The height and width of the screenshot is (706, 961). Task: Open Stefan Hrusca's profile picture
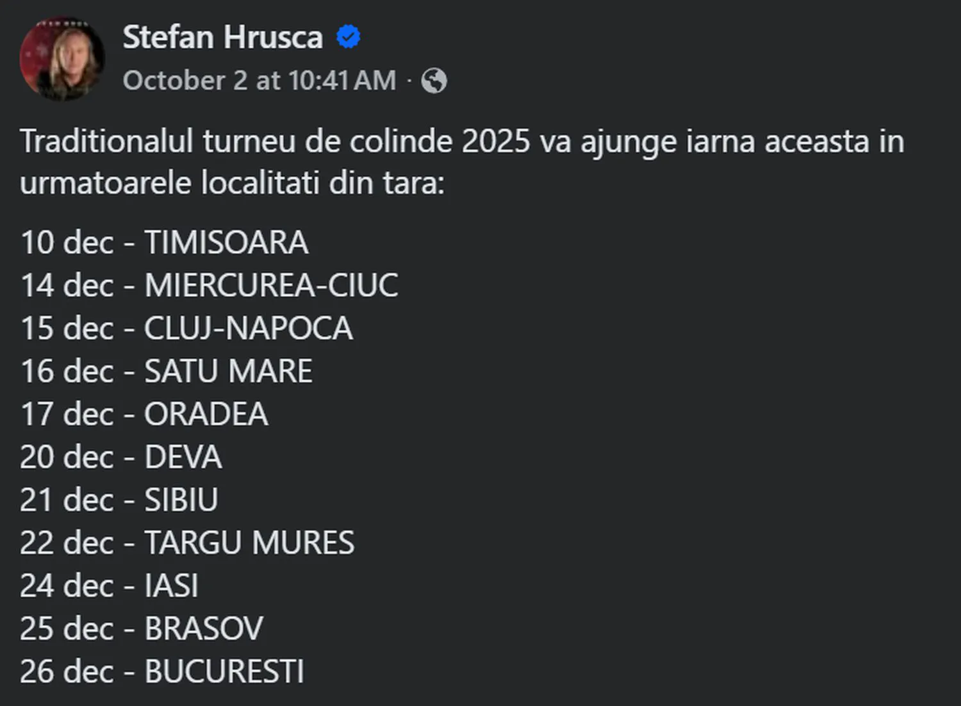[x=62, y=59]
